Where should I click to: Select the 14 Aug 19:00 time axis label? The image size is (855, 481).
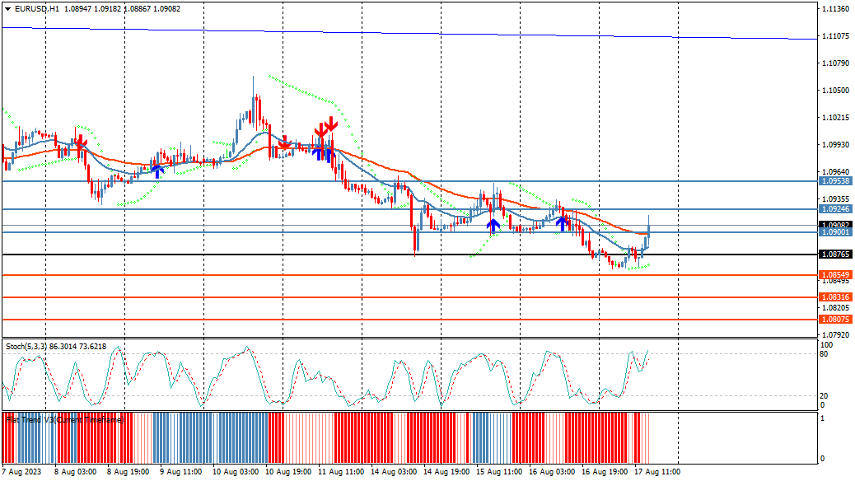tap(446, 472)
